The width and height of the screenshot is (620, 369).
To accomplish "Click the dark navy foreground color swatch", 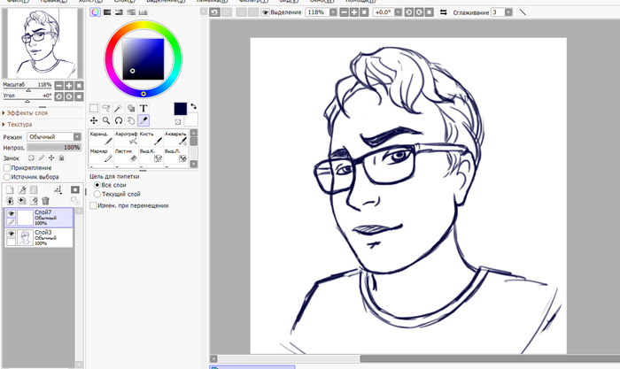I will [181, 109].
